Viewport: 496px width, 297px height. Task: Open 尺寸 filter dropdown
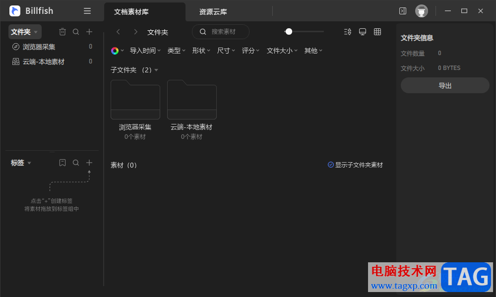(x=226, y=51)
